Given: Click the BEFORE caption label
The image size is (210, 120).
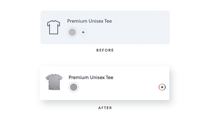Looking at the screenshot, I should [105, 50].
